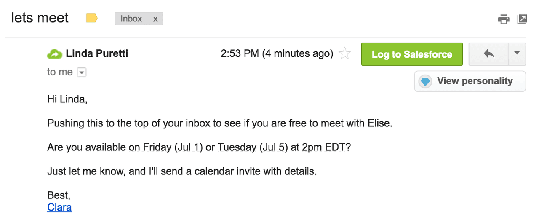Click the "Hi Linda," greeting line

click(x=67, y=100)
